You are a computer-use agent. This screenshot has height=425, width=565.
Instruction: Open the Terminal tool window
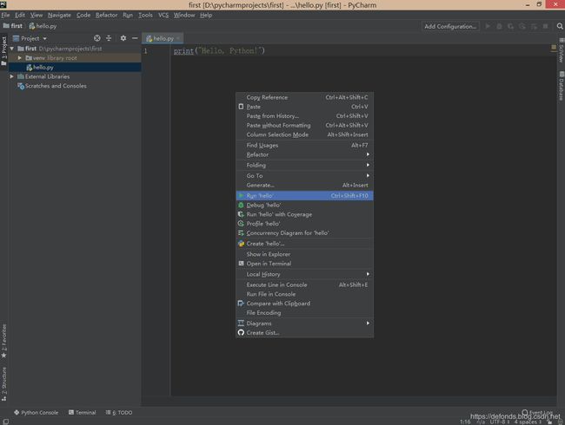click(83, 412)
